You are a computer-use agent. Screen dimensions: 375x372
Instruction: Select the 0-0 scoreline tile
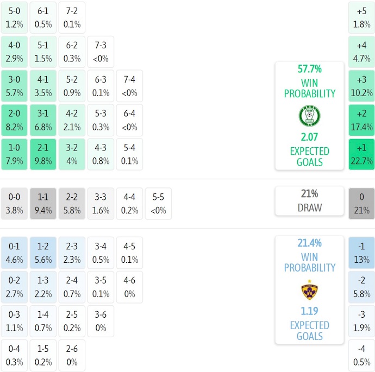pyautogui.click(x=15, y=204)
